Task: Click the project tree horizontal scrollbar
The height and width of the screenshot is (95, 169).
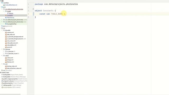Action: tap(10, 94)
